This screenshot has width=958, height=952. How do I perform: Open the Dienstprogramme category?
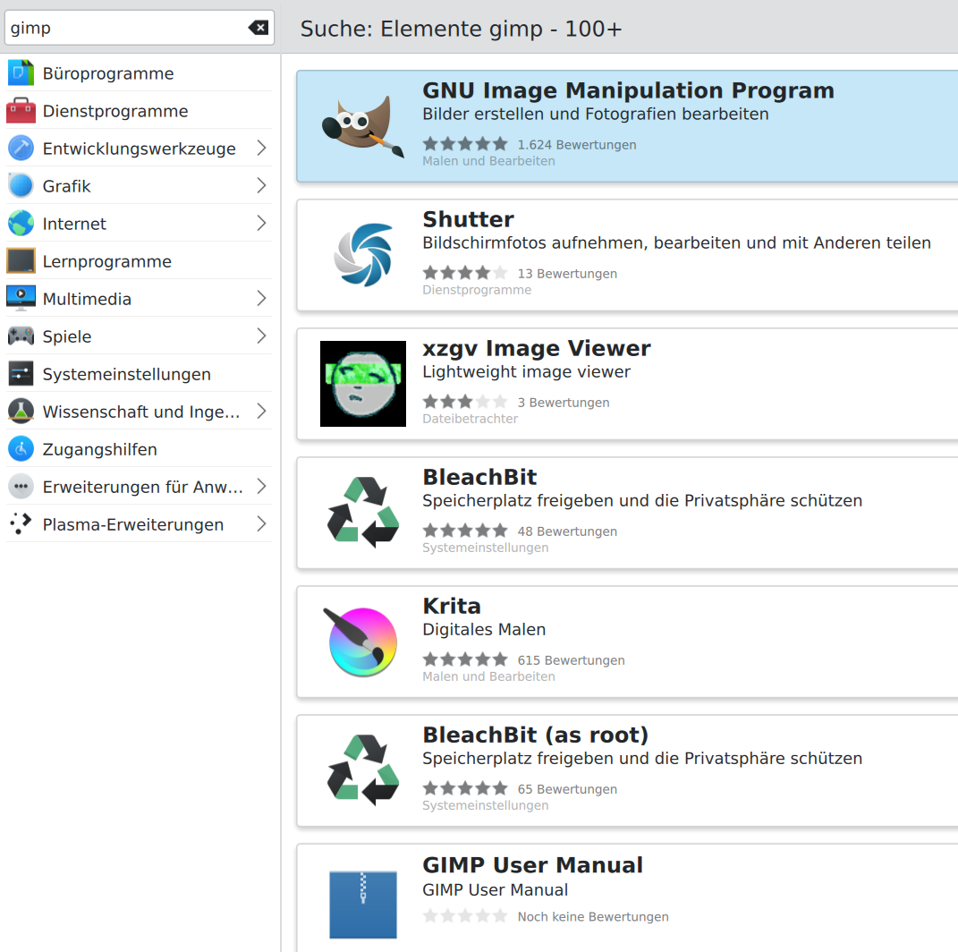pos(140,111)
